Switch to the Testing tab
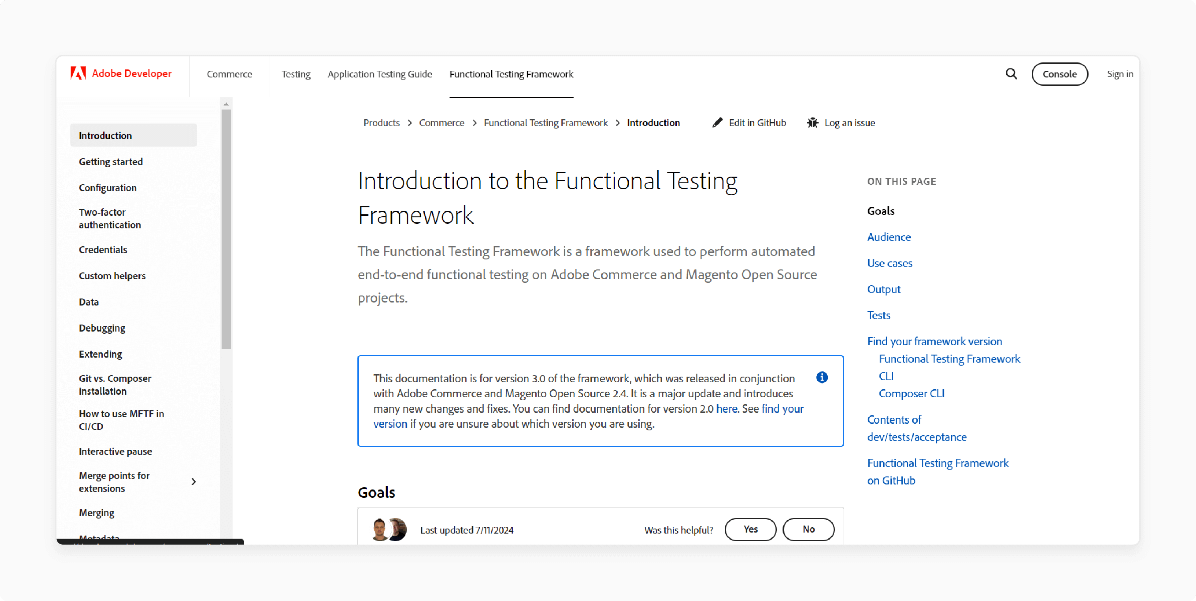This screenshot has height=601, width=1196. tap(296, 74)
